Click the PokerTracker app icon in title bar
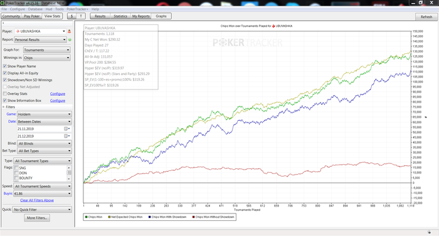Viewport: 439px width, 236px height. [3, 3]
